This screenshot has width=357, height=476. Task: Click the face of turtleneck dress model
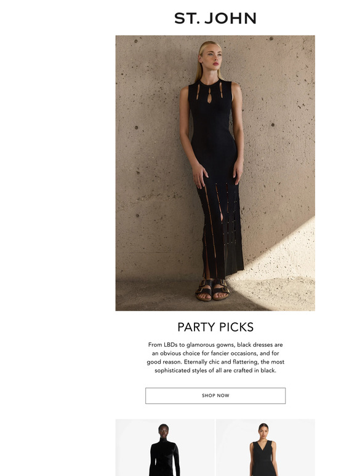point(164,430)
